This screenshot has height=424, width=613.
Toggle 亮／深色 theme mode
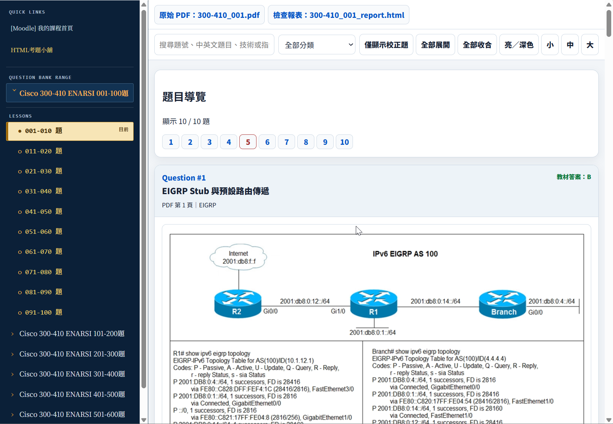[519, 45]
